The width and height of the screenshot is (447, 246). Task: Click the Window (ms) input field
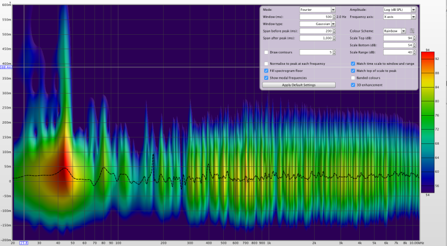[x=315, y=17]
